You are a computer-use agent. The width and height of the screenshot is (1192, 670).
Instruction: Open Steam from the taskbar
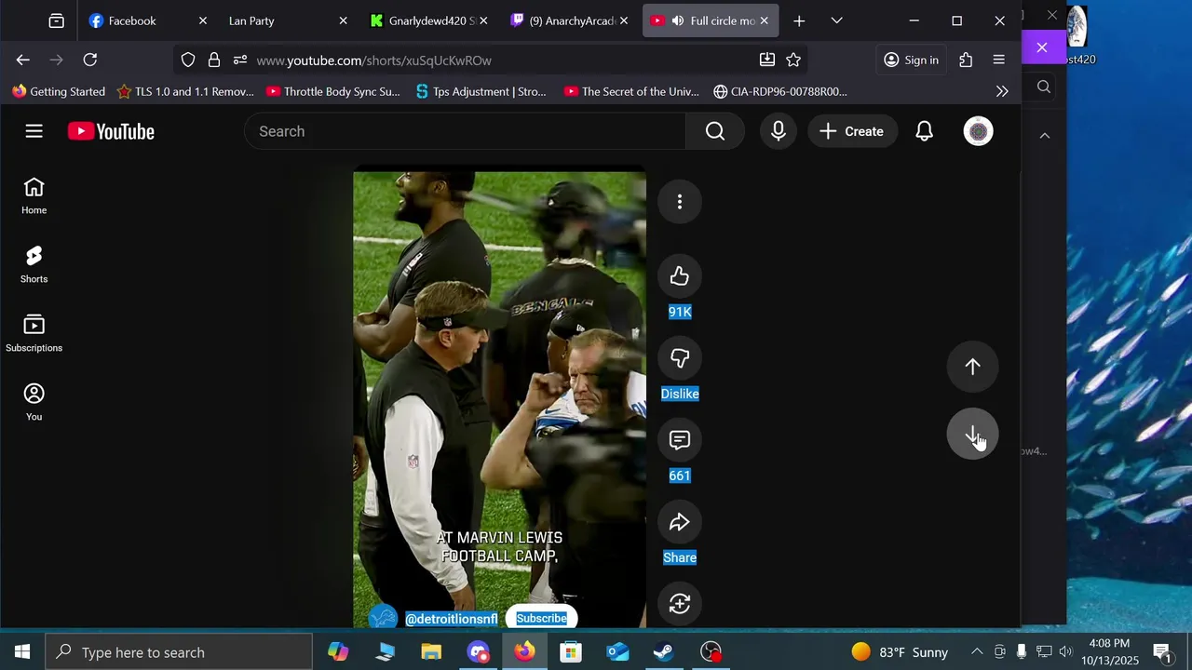coord(664,652)
